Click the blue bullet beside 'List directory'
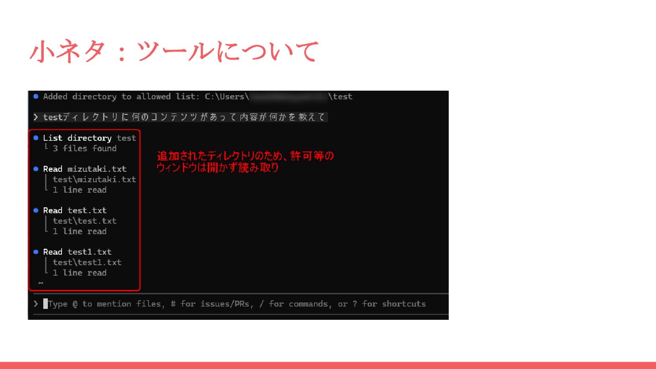 tap(36, 138)
